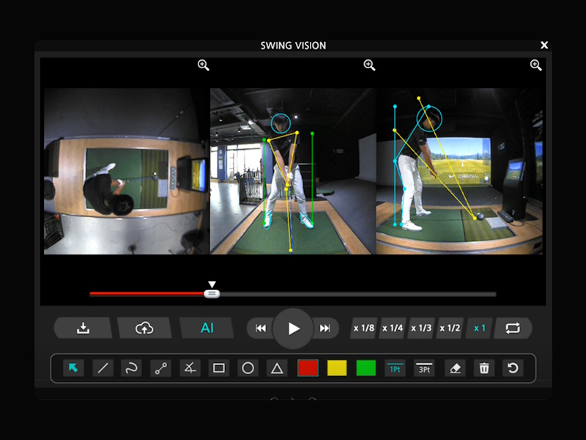This screenshot has height=440, width=586.
Task: Skip to next frame
Action: 324,328
